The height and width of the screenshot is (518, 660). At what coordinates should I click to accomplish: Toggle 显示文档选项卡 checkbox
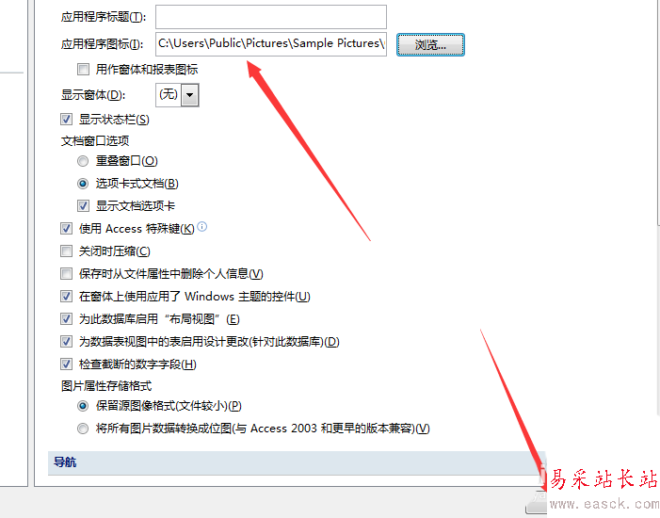(84, 206)
